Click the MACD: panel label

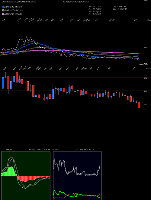(x=9, y=150)
